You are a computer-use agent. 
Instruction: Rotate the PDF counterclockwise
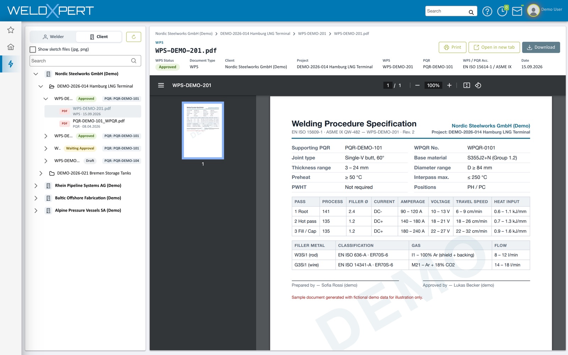click(478, 85)
